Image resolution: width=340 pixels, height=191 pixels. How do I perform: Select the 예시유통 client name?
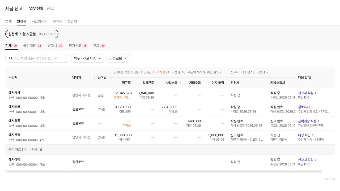(x=14, y=121)
